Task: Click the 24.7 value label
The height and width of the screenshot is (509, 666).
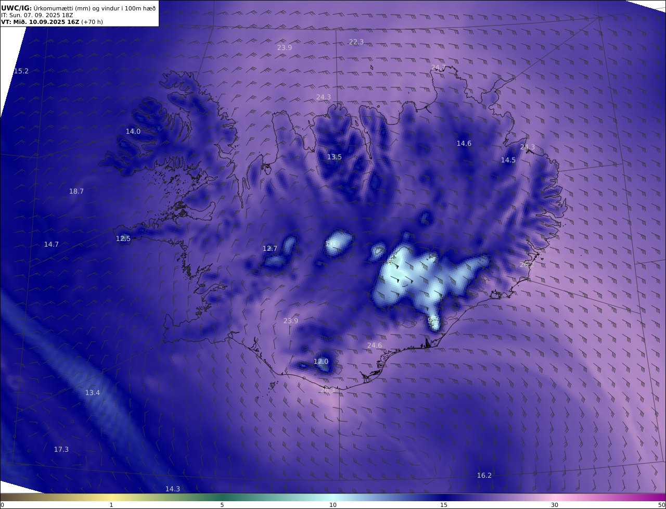Action: click(x=438, y=68)
